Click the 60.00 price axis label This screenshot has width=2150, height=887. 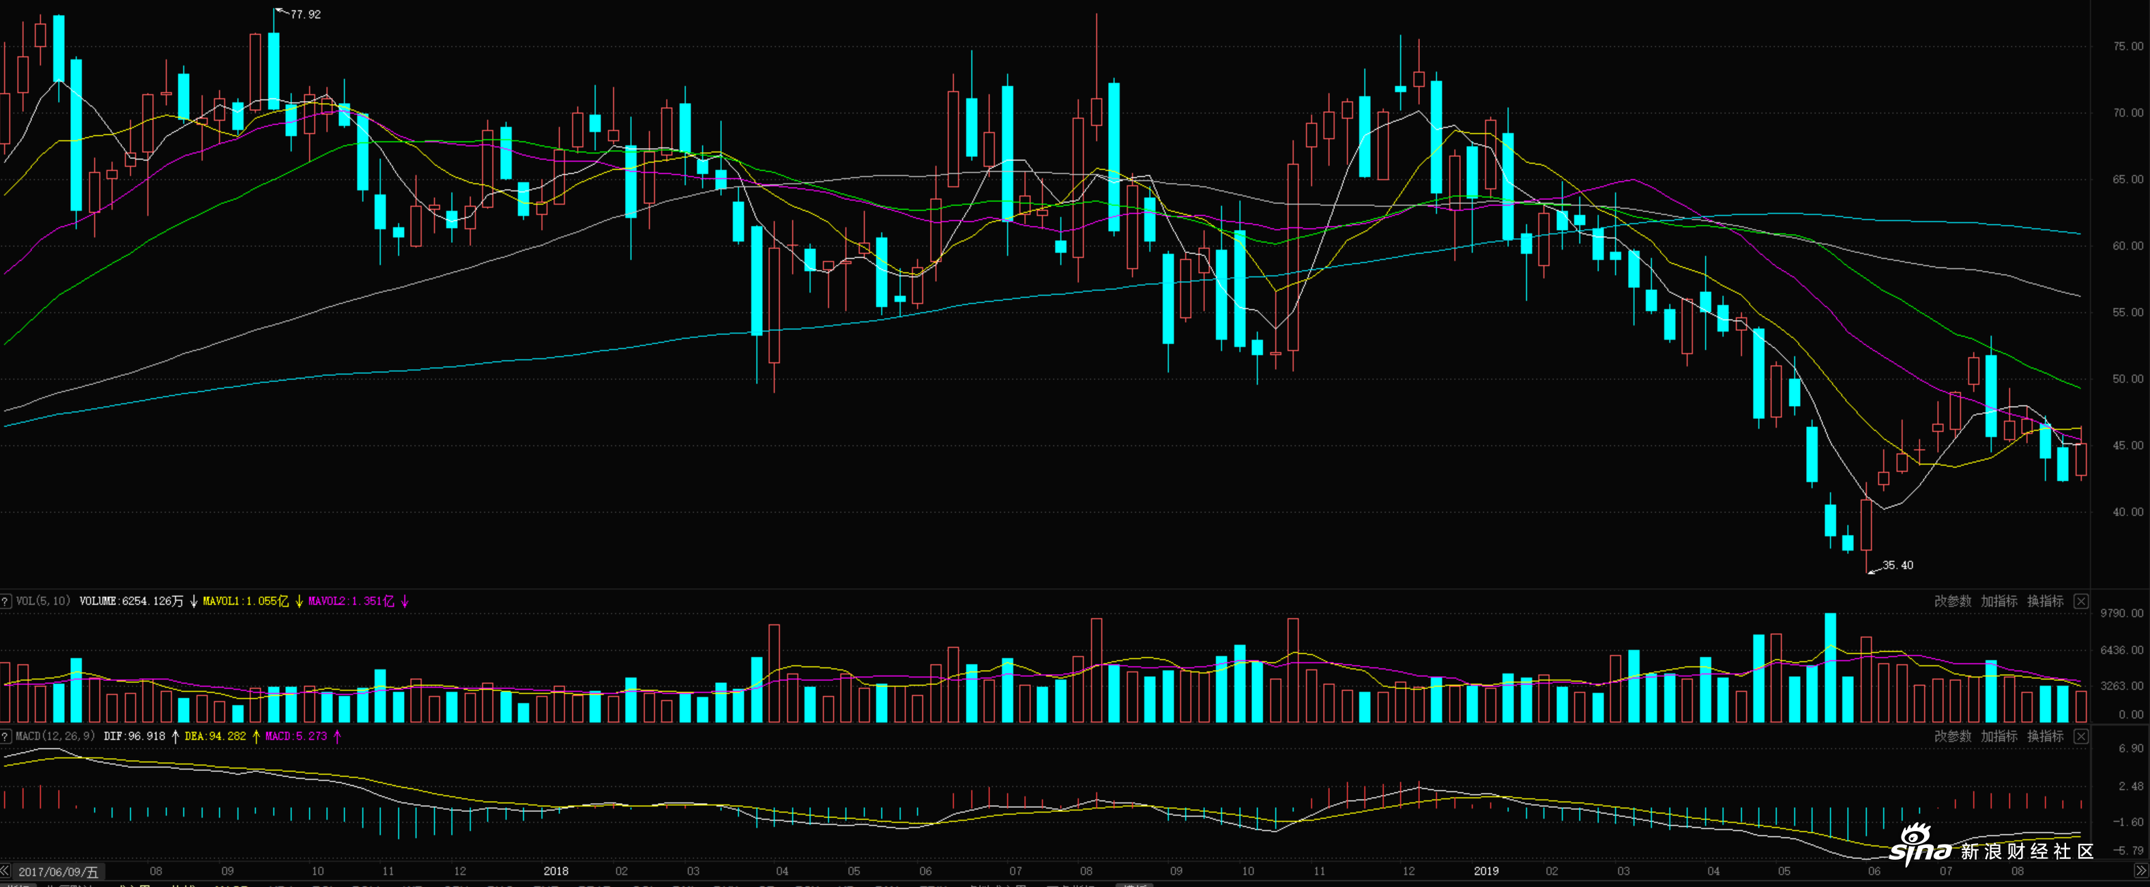click(x=2127, y=246)
